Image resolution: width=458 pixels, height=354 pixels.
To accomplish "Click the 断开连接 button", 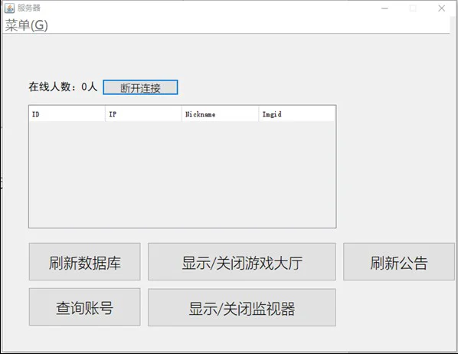I will tap(140, 87).
